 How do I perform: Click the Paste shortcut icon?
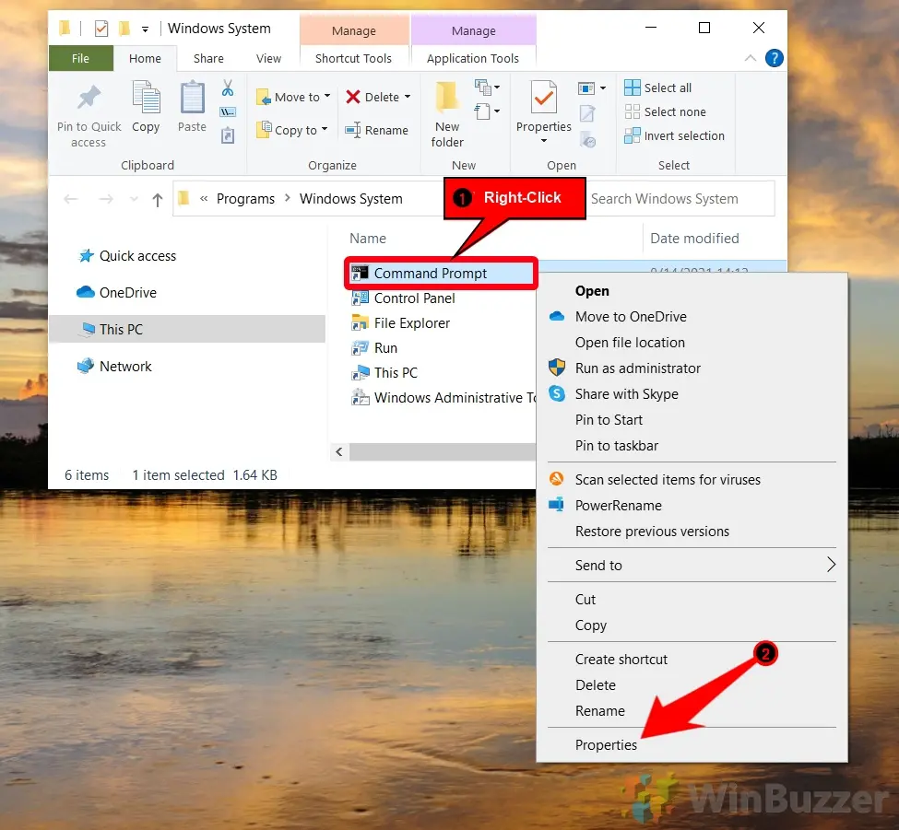click(228, 135)
